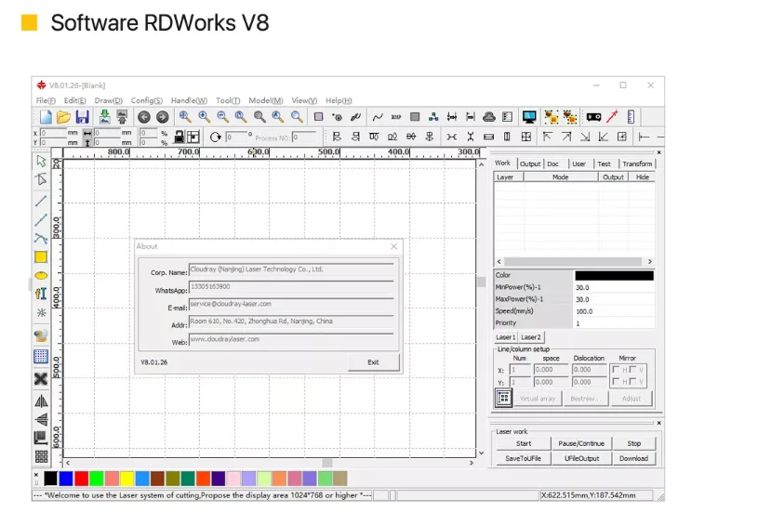Check the X row Mirror V checkbox
758x525 pixels.
[x=632, y=370]
